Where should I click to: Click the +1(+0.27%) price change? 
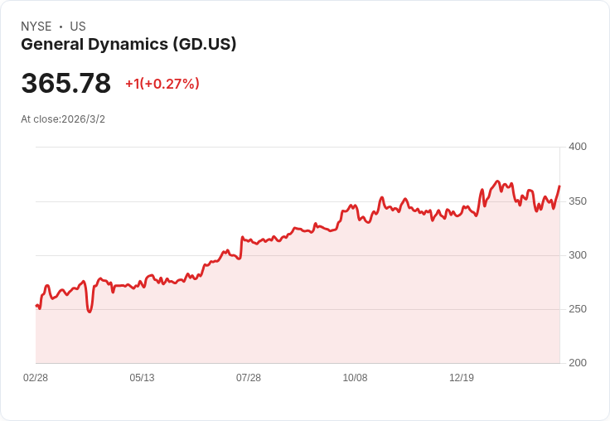(162, 84)
